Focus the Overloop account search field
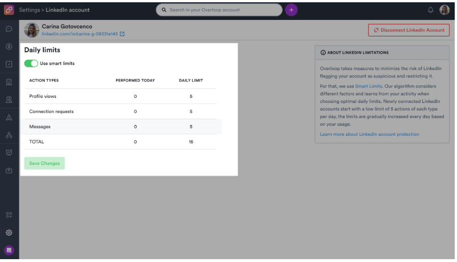Viewport: 457px width, 262px height. [x=219, y=10]
